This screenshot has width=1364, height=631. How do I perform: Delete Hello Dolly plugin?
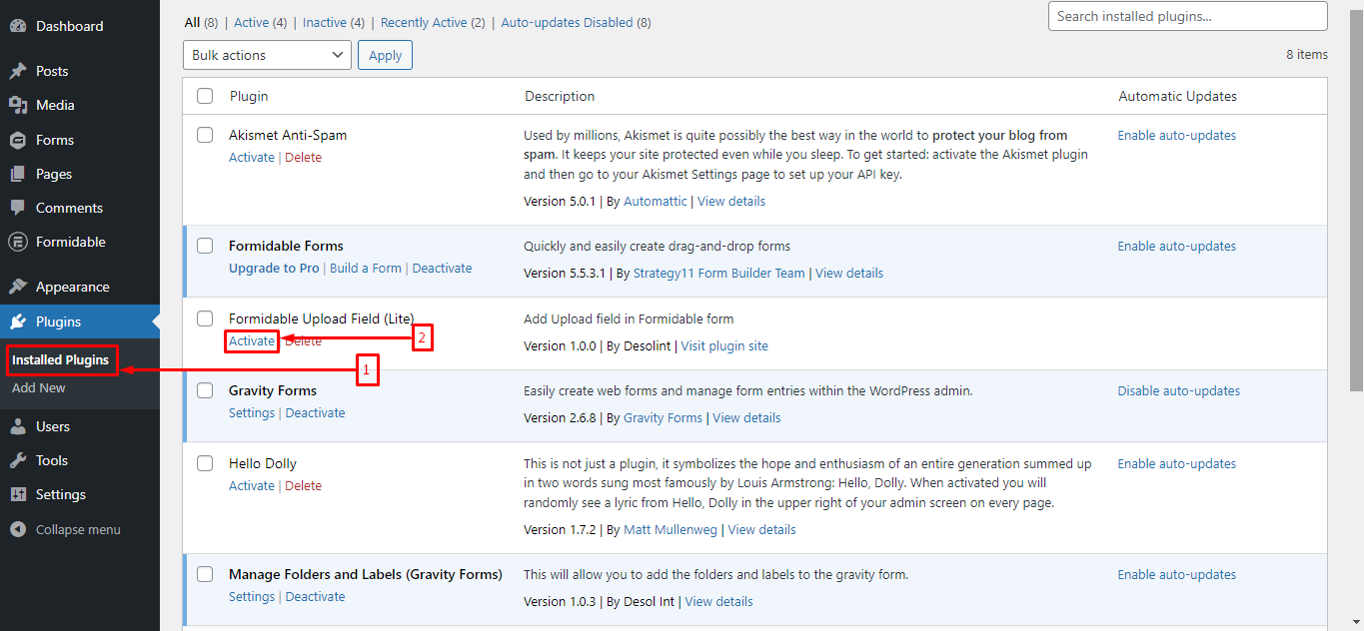tap(303, 485)
